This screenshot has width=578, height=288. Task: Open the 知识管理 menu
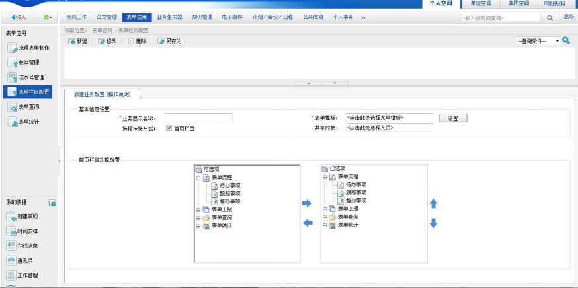[x=202, y=17]
